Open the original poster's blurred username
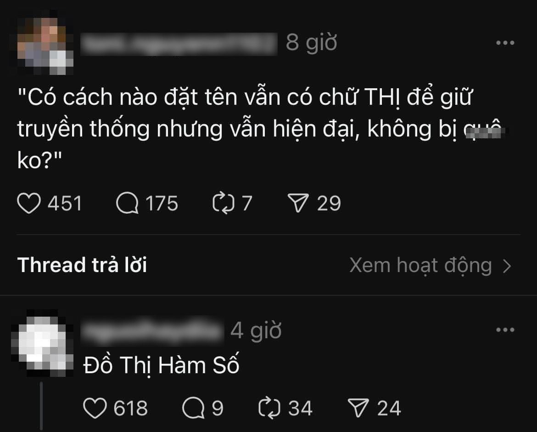Image resolution: width=537 pixels, height=432 pixels. pyautogui.click(x=179, y=44)
